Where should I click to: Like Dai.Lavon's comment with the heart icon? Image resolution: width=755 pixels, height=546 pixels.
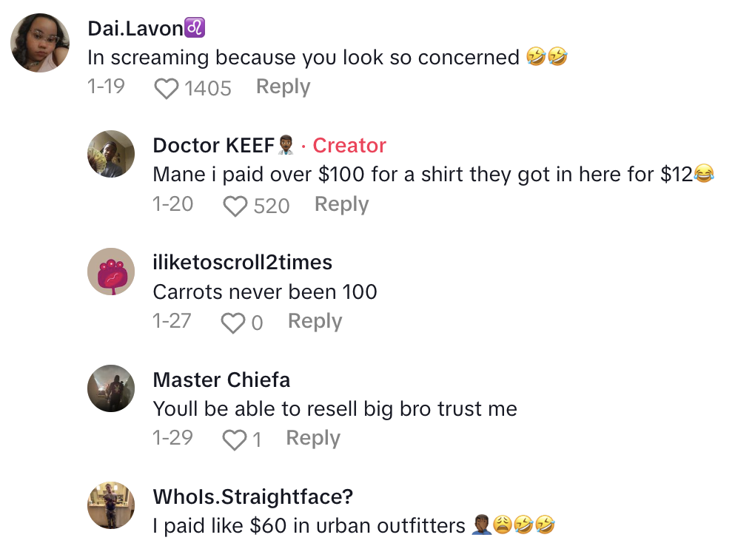point(166,89)
